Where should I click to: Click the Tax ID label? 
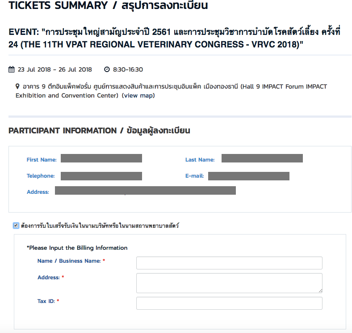coord(46,301)
